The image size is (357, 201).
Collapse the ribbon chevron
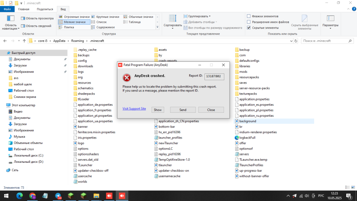[x=348, y=9]
